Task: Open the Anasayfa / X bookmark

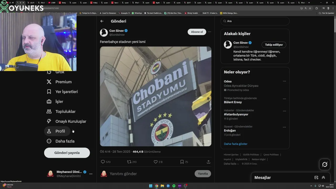Action: [x=124, y=13]
